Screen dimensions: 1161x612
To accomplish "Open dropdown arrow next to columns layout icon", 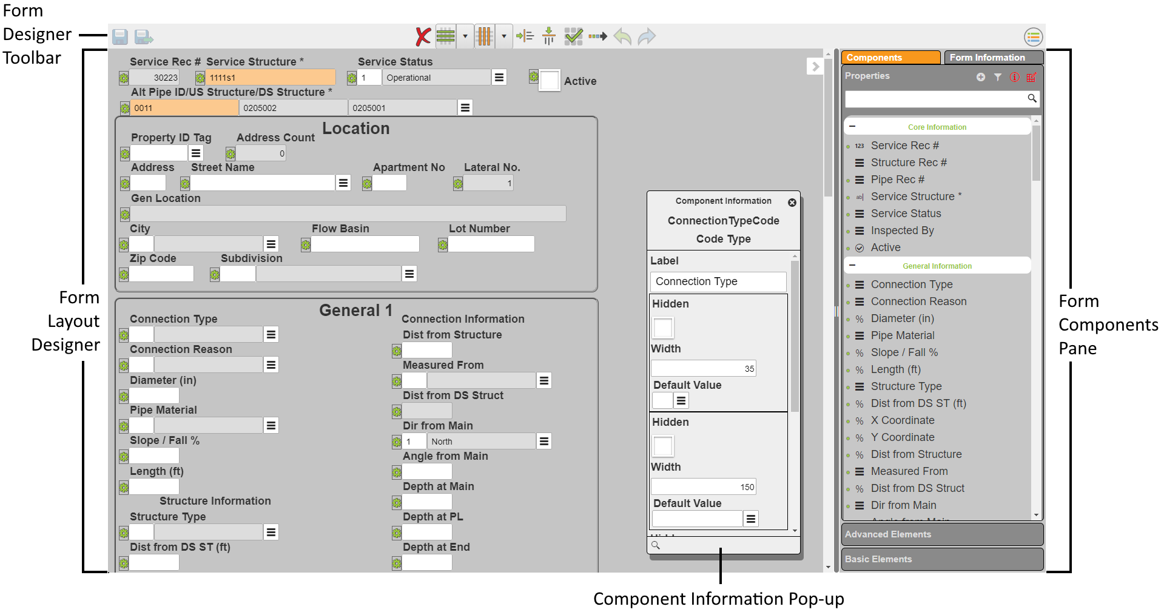I will 504,36.
